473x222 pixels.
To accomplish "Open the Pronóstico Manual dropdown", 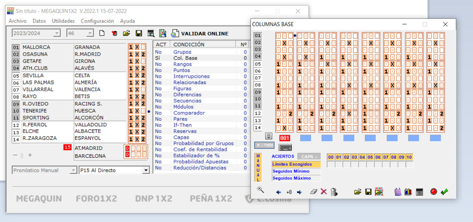I will (73, 170).
